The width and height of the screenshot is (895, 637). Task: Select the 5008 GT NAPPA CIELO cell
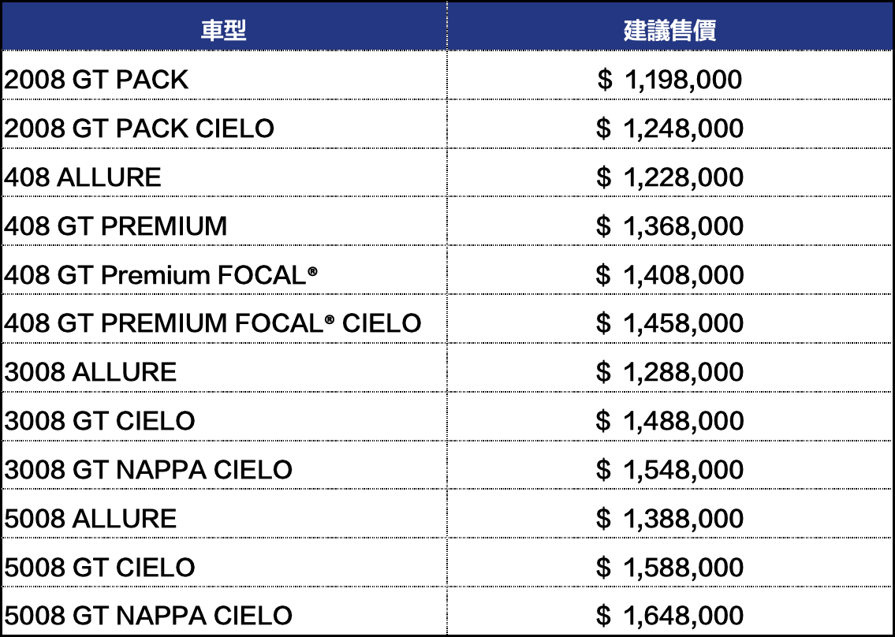tap(148, 616)
